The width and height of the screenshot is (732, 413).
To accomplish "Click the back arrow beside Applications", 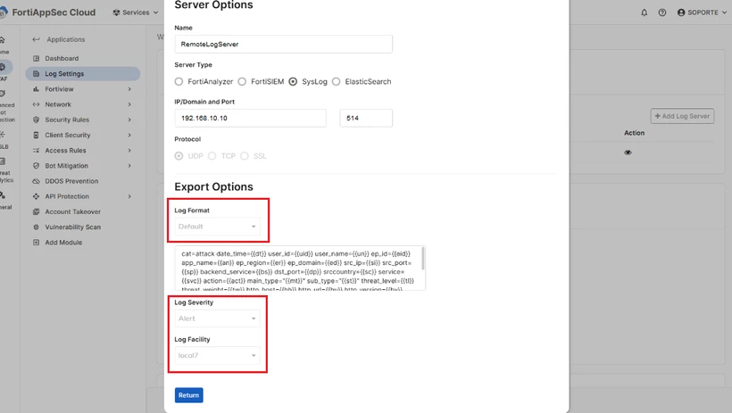I will (36, 39).
